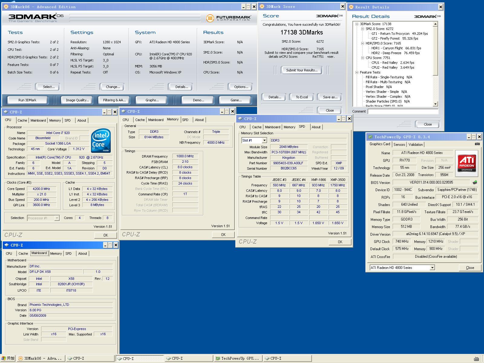
Task: Open the Image Quality... options
Action: [77, 100]
